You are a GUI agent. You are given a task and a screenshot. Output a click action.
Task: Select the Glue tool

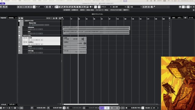pyautogui.click(x=70, y=7)
